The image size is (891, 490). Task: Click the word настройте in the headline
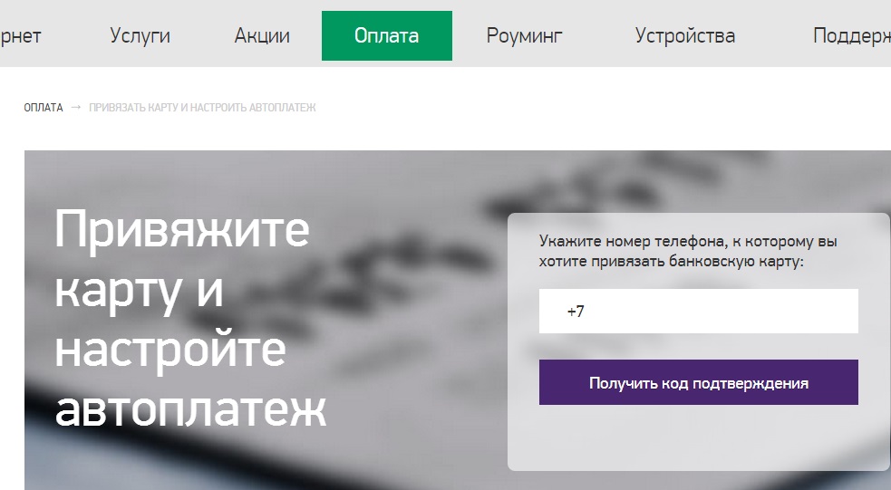tap(170, 351)
